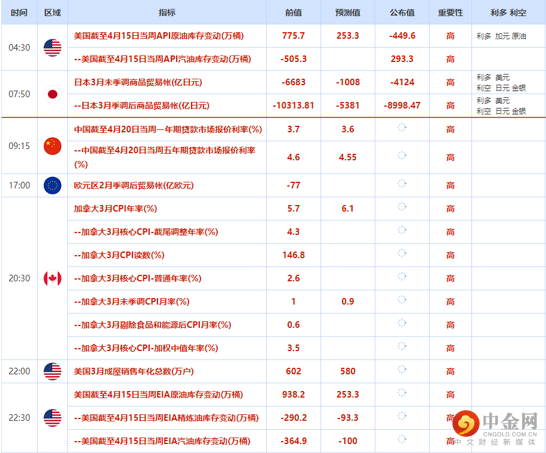
Task: Open 加拿大3月未季调CPI月率 indicator
Action: (x=132, y=302)
